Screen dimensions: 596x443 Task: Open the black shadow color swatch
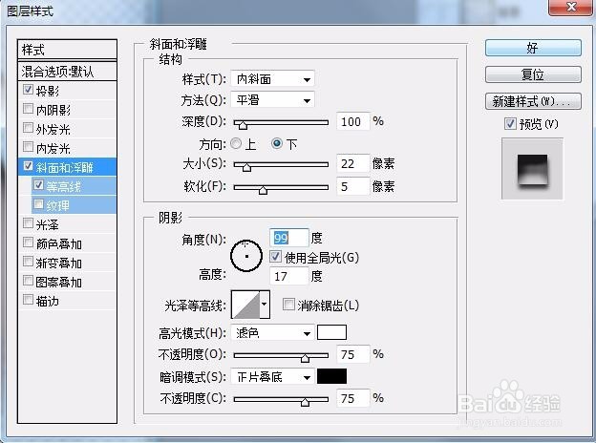click(x=331, y=376)
